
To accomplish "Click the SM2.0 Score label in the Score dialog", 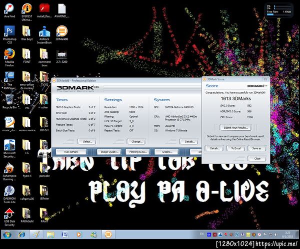I will (x=227, y=106).
